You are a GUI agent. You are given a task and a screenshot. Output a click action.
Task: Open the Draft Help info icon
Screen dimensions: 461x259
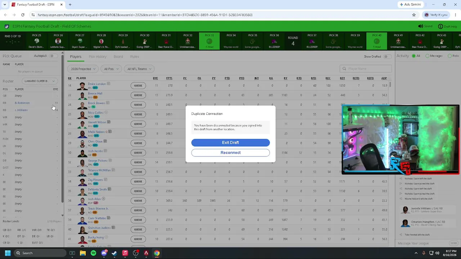coord(440,26)
